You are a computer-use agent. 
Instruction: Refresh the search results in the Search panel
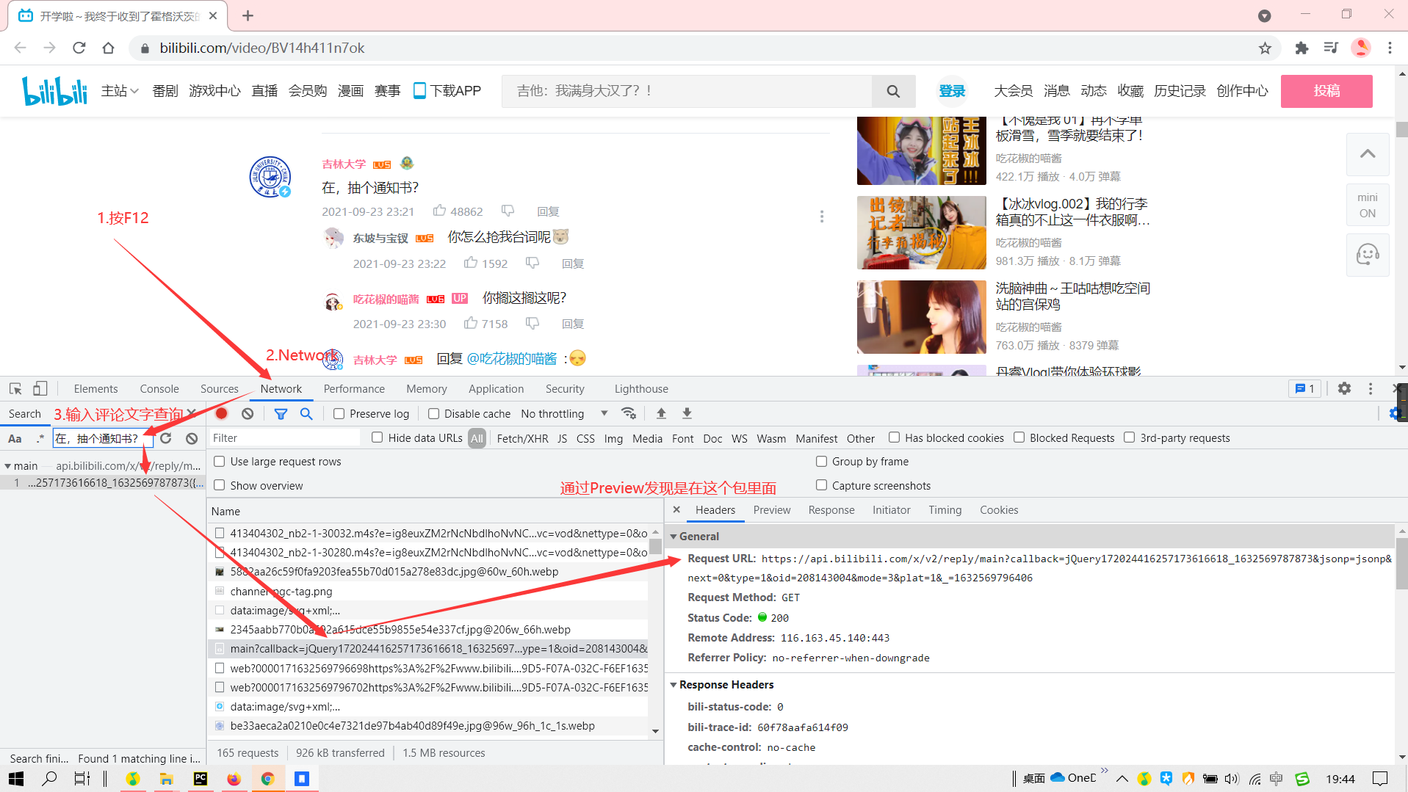166,438
